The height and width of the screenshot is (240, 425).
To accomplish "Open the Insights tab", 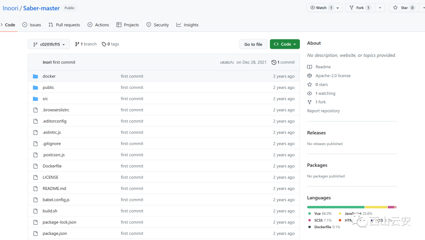I will 187,25.
